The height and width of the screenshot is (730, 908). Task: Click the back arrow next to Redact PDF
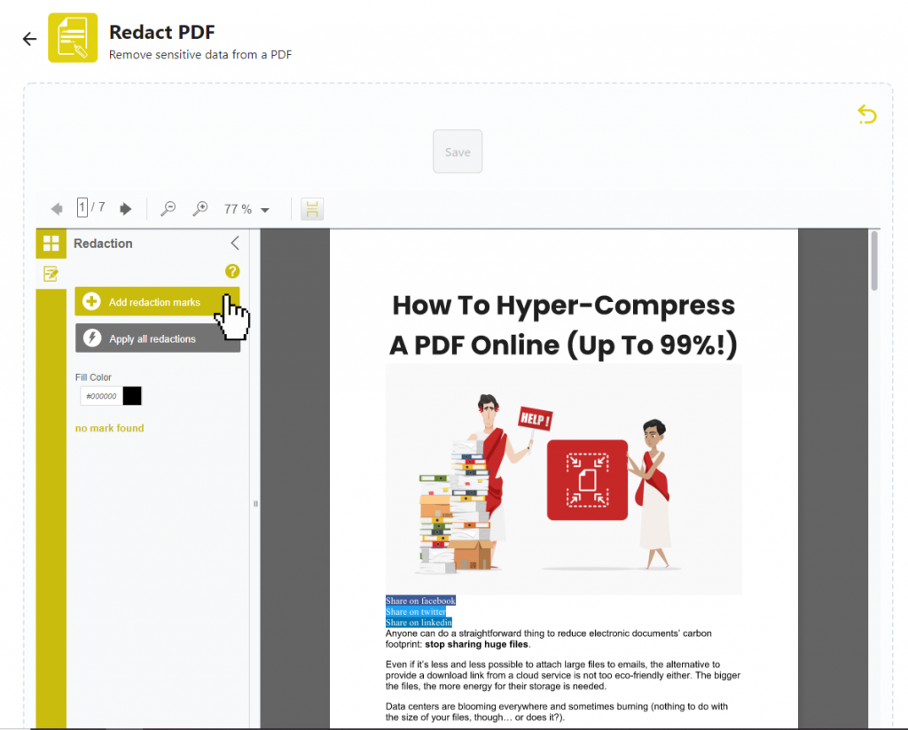[x=29, y=38]
